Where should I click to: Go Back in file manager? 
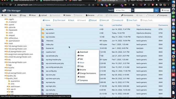[71, 20]
